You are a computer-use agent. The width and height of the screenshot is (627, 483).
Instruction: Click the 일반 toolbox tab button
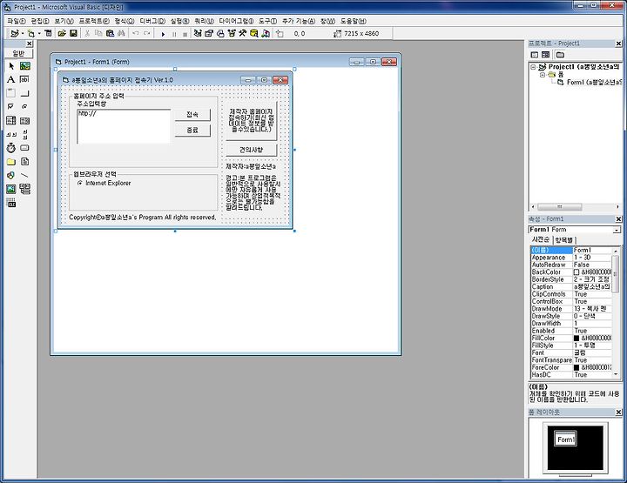coord(18,54)
